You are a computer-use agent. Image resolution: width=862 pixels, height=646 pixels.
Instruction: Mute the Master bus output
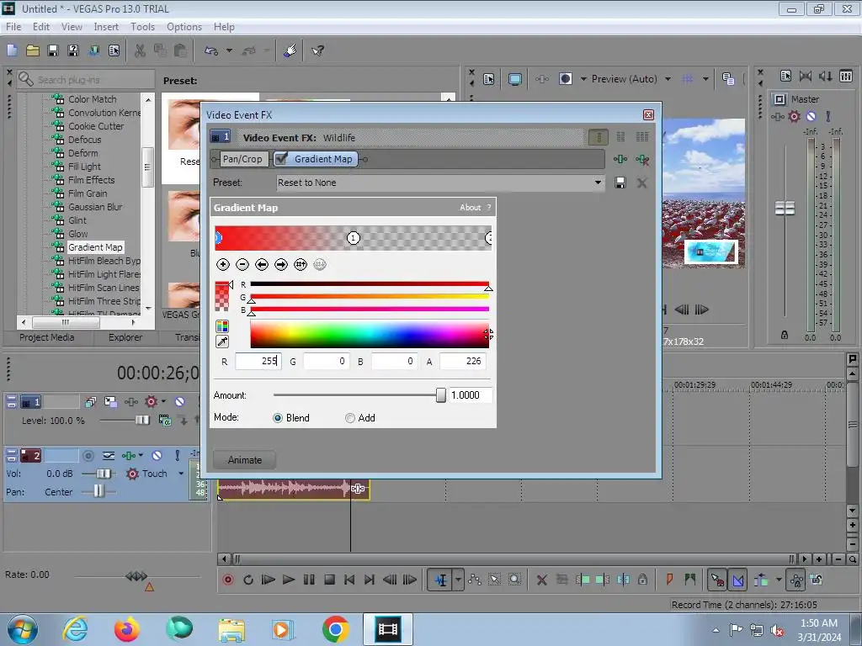coord(811,116)
